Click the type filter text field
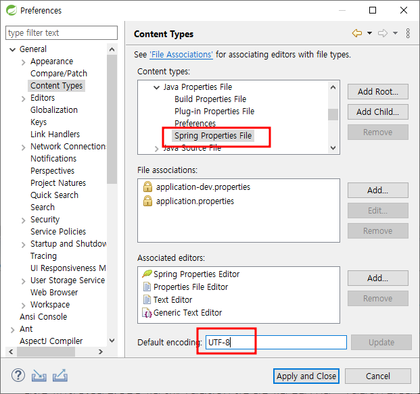 pyautogui.click(x=62, y=32)
